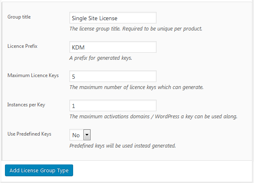
Task: Click the Group title input field
Action: coord(113,18)
